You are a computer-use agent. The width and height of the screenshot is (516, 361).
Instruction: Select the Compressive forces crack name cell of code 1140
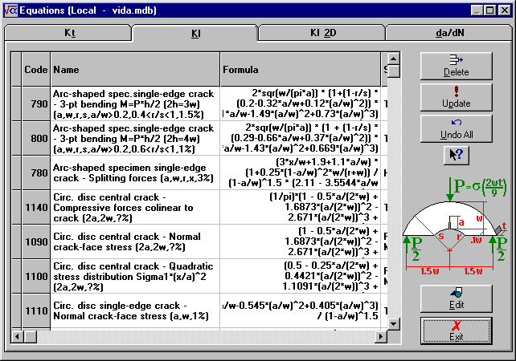coord(135,207)
